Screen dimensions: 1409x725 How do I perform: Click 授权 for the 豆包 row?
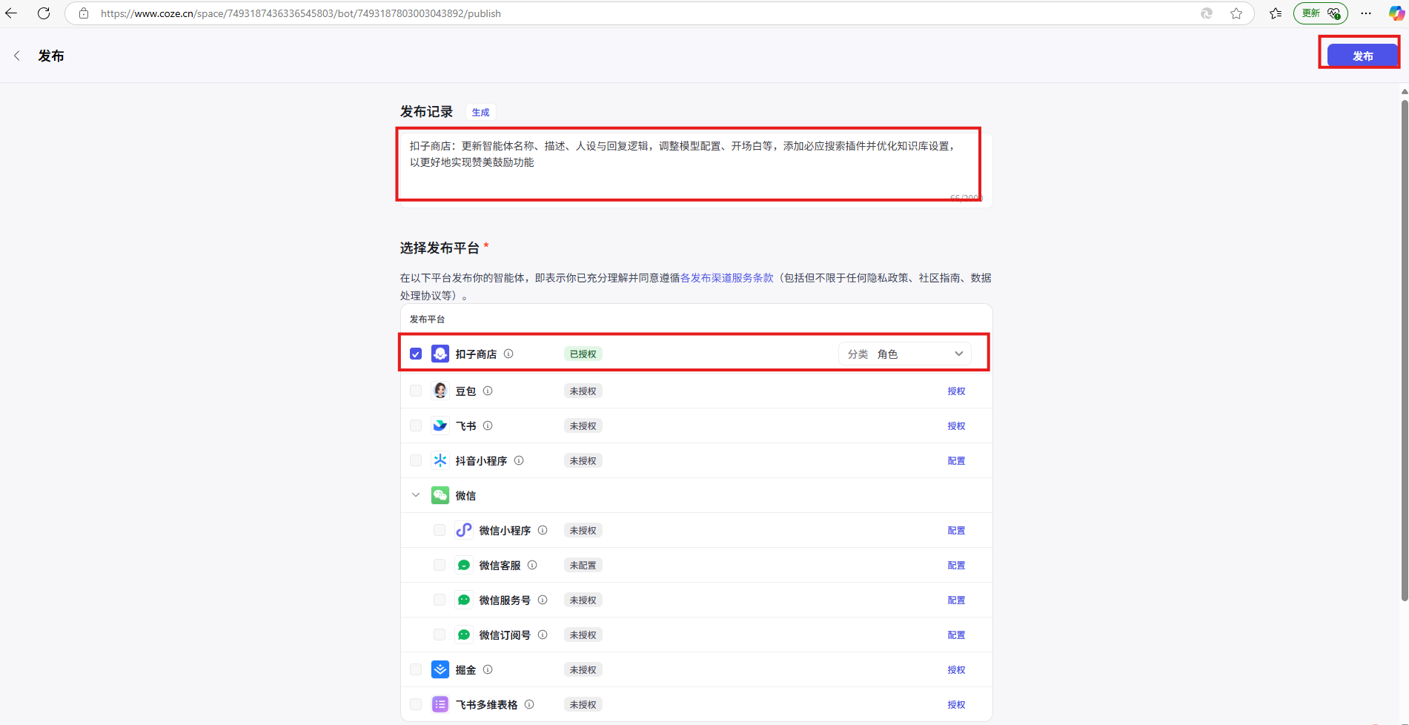pos(956,391)
